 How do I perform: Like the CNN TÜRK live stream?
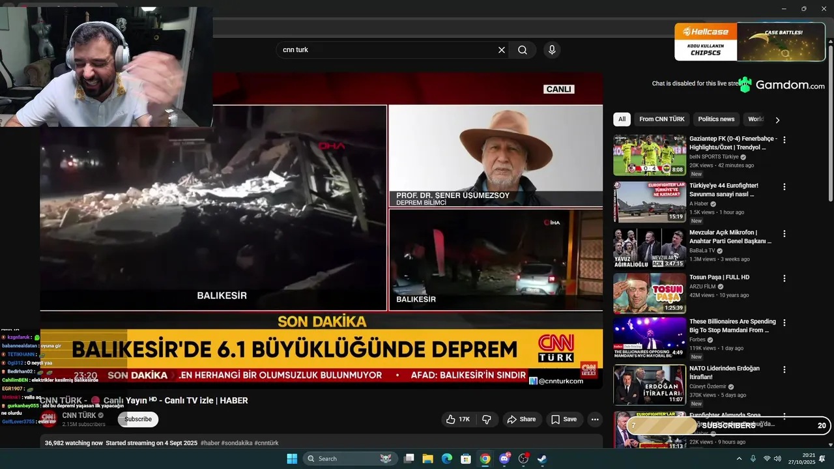click(x=459, y=419)
